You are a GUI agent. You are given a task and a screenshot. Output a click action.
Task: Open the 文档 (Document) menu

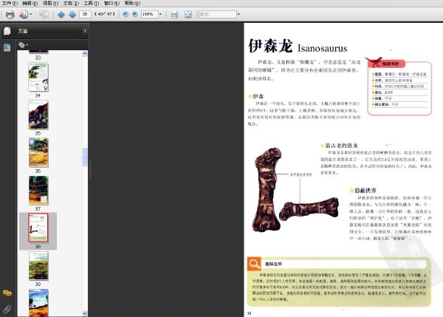pyautogui.click(x=71, y=3)
